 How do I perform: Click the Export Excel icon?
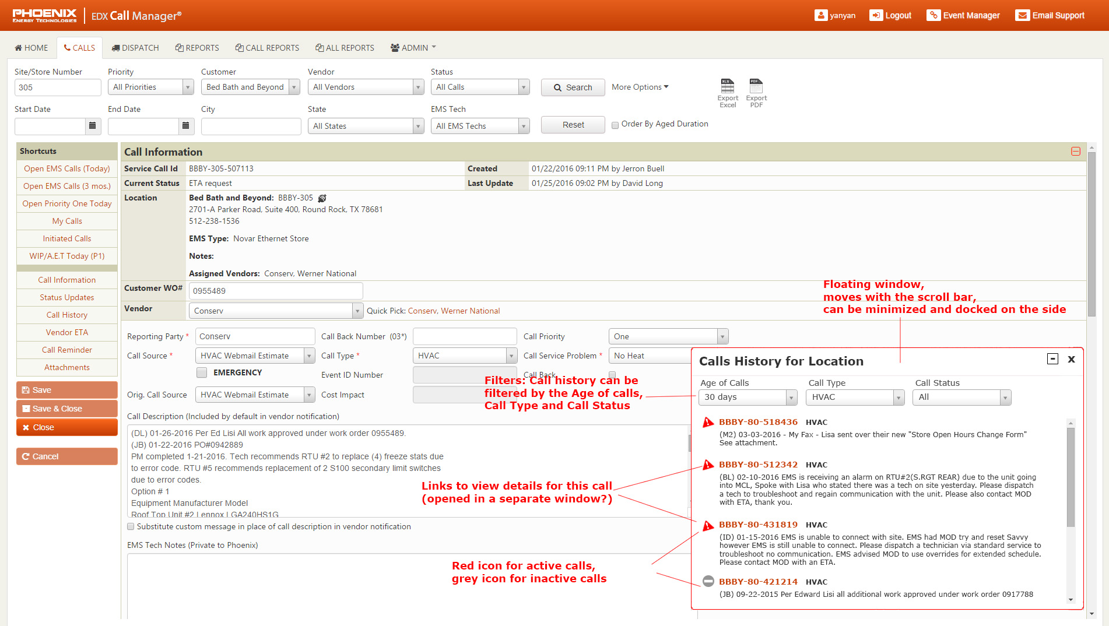pos(727,87)
